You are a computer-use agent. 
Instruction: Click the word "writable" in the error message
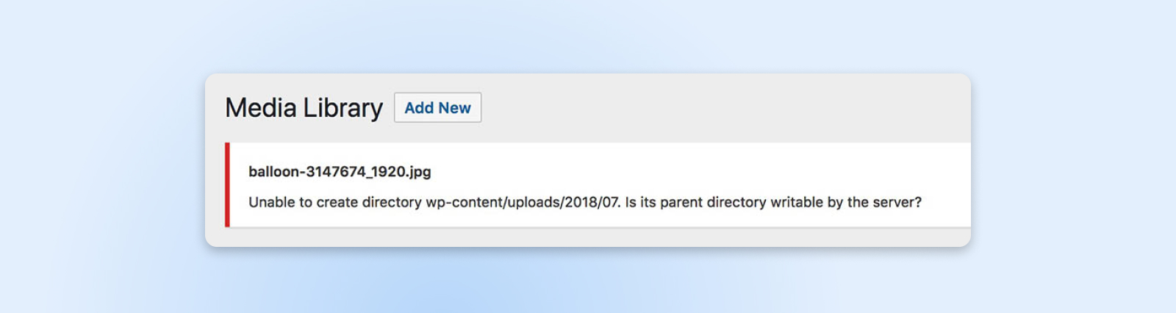797,202
